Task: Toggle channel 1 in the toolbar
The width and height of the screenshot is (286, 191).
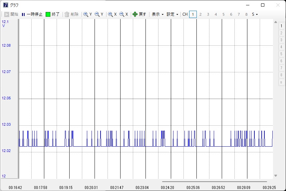Action: (193, 14)
